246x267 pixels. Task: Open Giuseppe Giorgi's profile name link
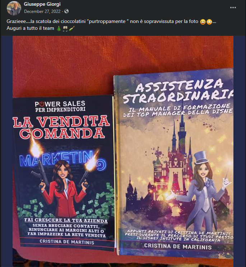click(x=42, y=4)
